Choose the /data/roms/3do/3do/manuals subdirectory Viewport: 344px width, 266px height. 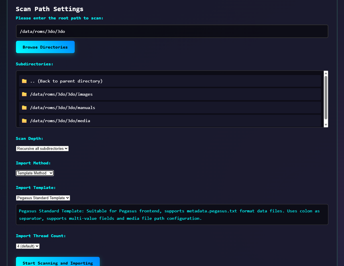click(x=62, y=108)
